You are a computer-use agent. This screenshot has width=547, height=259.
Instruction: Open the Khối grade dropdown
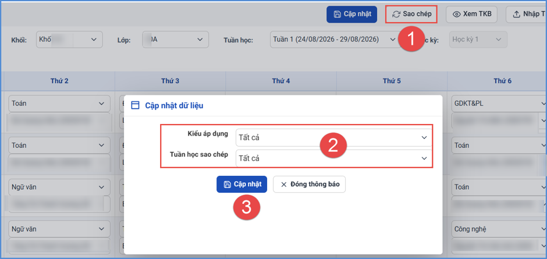pos(69,40)
